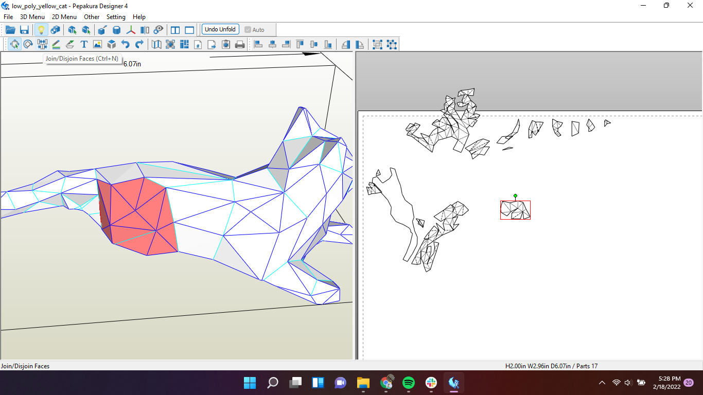This screenshot has width=703, height=395.
Task: Open a model file
Action: pos(10,29)
